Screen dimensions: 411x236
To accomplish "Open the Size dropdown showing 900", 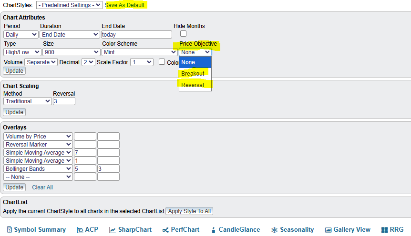I will [x=72, y=52].
